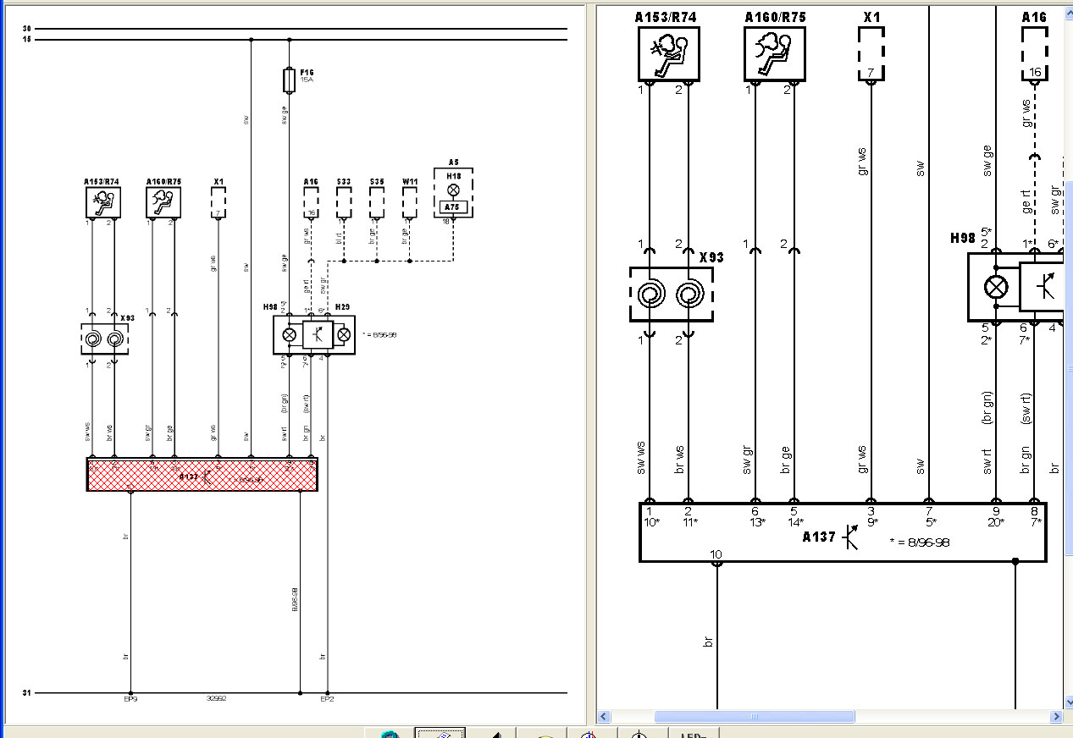
Task: Click driver airbag A153/R74 symbol in detail view
Action: (x=668, y=53)
